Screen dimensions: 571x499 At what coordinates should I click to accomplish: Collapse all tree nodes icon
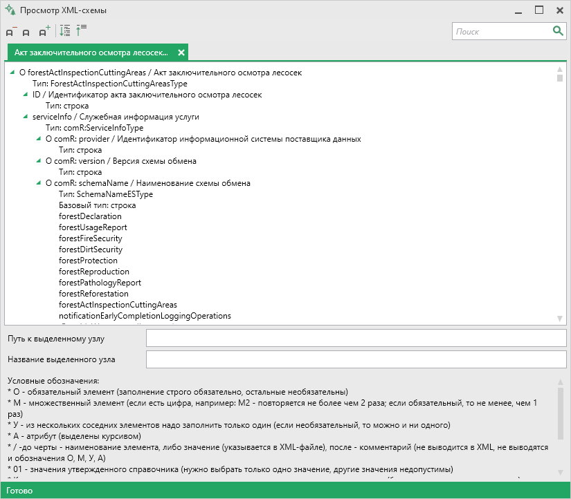click(81, 30)
